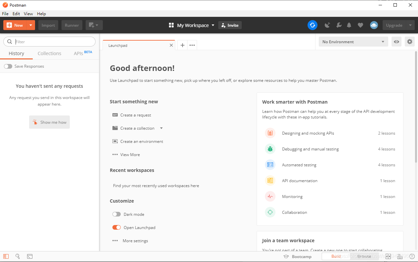Switch to the APIs BETA tab
Image resolution: width=418 pixels, height=262 pixels.
coord(83,53)
